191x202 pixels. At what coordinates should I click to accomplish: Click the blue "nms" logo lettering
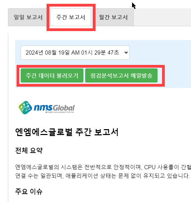[43, 107]
